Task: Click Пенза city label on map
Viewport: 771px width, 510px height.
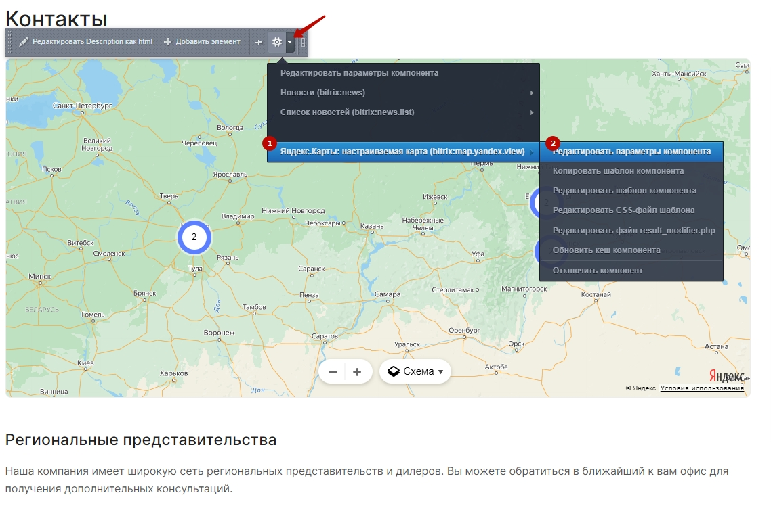Action: (310, 294)
